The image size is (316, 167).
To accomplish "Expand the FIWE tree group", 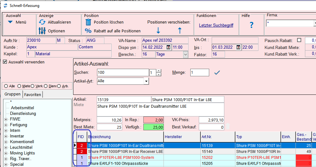I will [6, 119].
